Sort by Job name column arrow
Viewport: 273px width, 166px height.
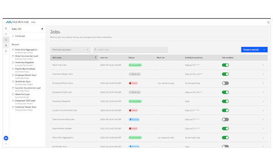point(96,58)
